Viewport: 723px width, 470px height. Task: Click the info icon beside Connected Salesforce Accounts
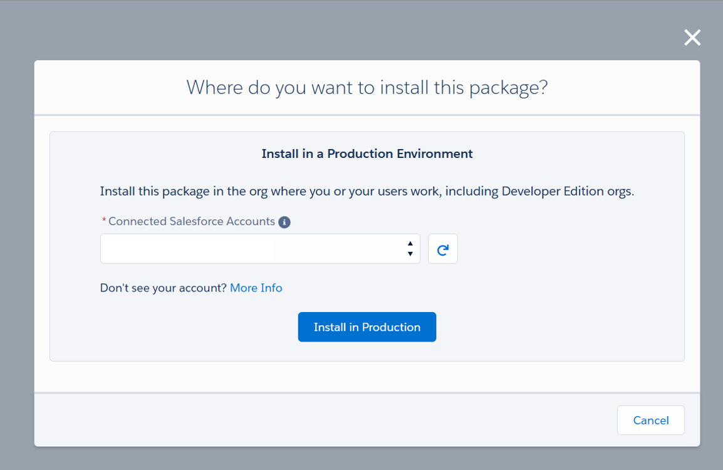click(284, 222)
